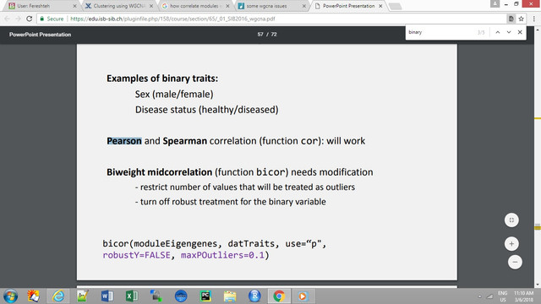The height and width of the screenshot is (304, 541).
Task: Click the PDF title 'PowerPoint Presentation'
Action: [40, 35]
